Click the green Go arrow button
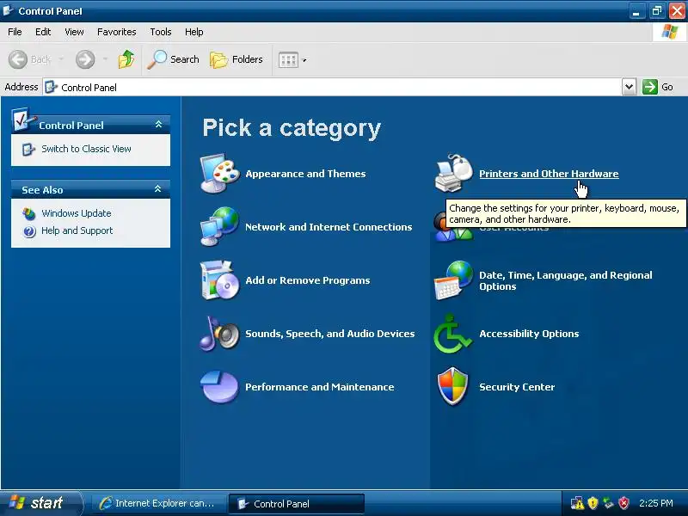 click(x=650, y=87)
